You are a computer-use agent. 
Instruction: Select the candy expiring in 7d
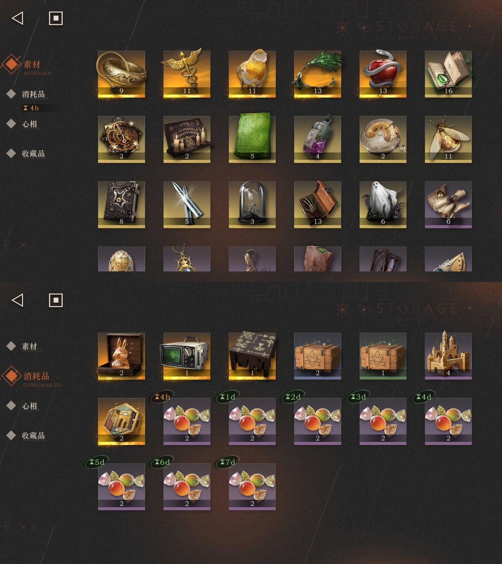click(x=252, y=486)
